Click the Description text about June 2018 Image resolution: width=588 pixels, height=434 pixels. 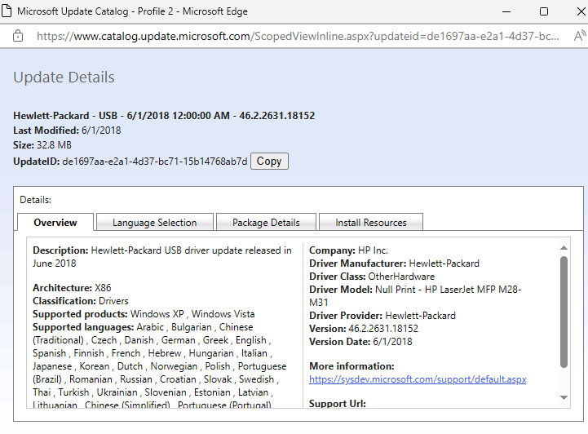[x=162, y=257]
